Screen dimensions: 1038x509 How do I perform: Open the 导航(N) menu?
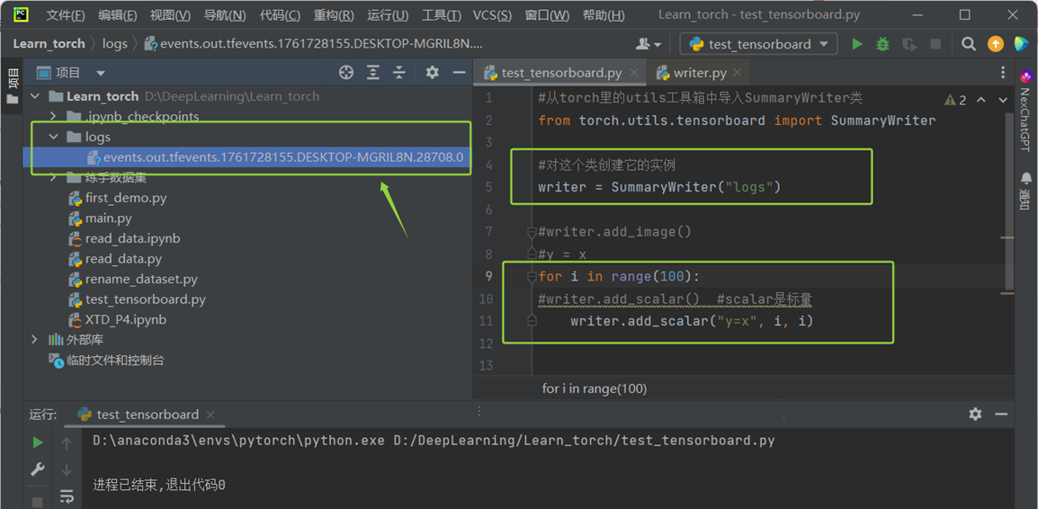pyautogui.click(x=224, y=15)
